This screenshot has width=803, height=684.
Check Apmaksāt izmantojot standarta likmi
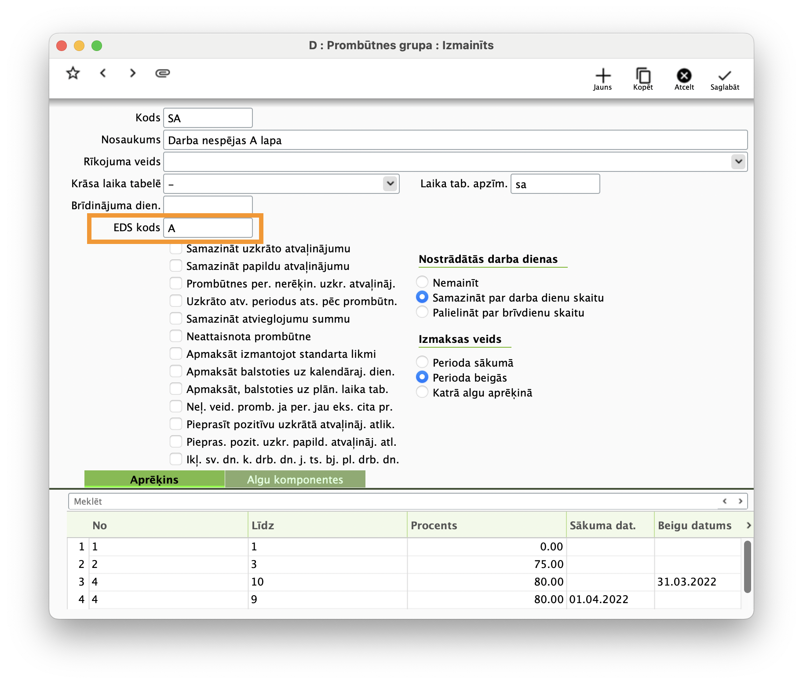pyautogui.click(x=176, y=354)
